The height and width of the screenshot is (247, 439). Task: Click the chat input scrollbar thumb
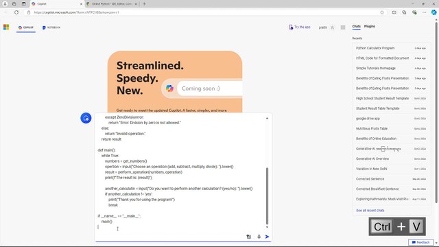[267, 196]
